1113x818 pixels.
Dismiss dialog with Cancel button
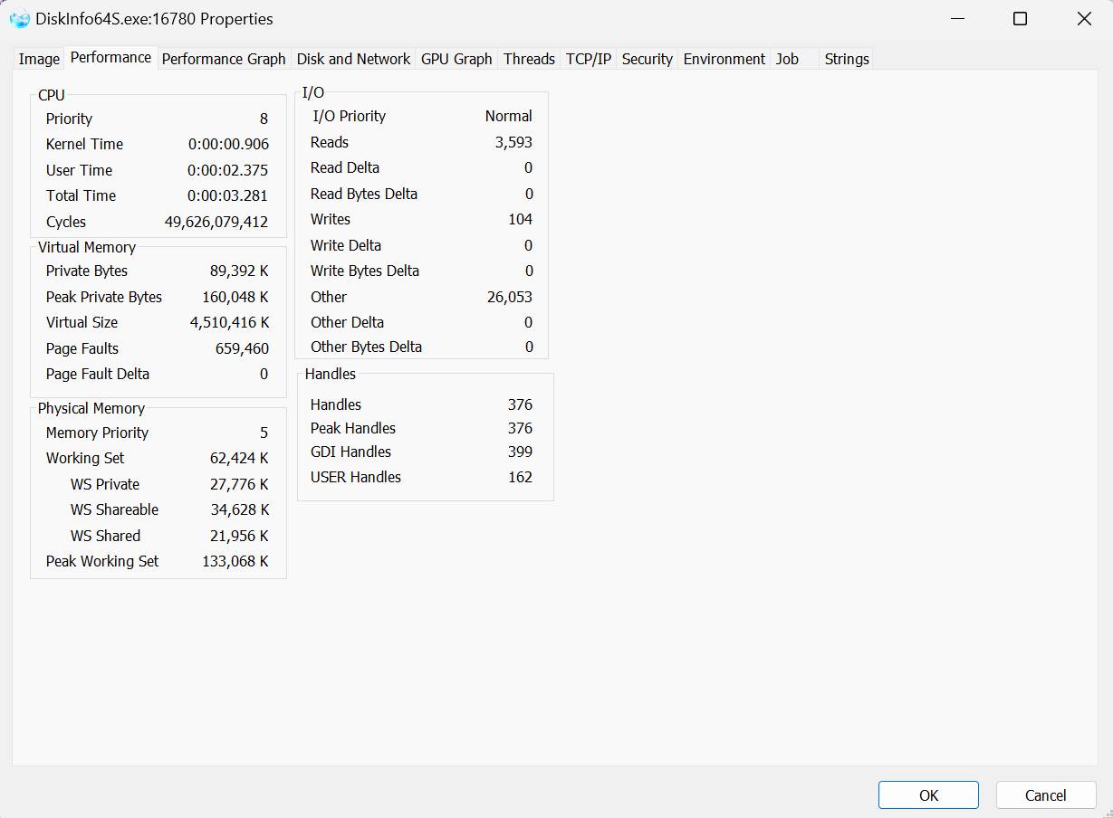click(1046, 795)
